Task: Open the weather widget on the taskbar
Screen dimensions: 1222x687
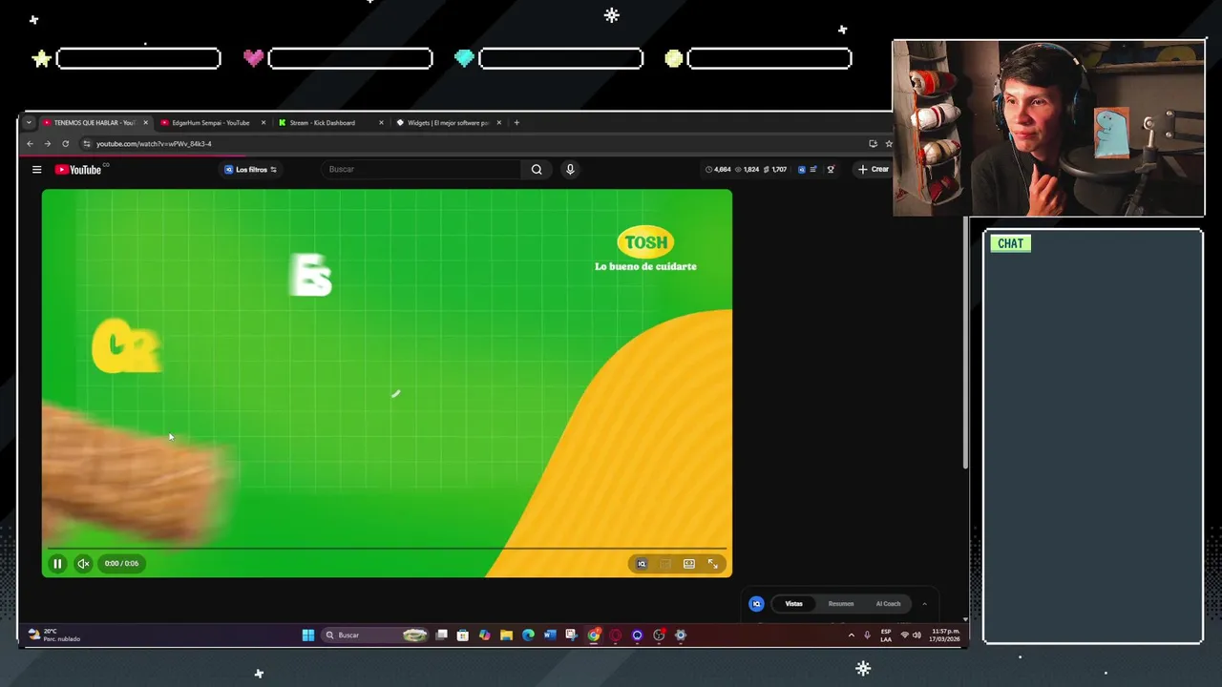Action: (x=55, y=635)
